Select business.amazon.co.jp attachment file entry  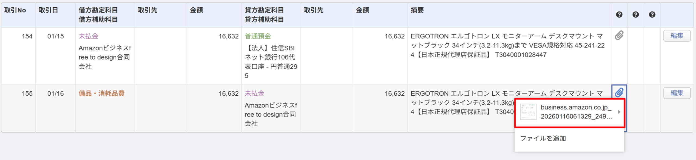coord(576,112)
